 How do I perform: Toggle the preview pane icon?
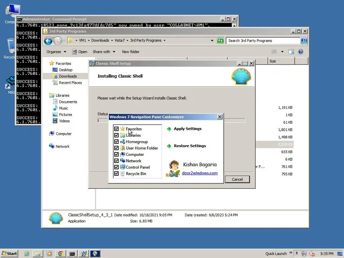291,52
